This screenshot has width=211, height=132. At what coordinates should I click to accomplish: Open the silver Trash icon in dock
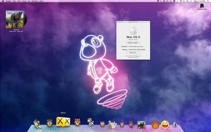(x=175, y=124)
